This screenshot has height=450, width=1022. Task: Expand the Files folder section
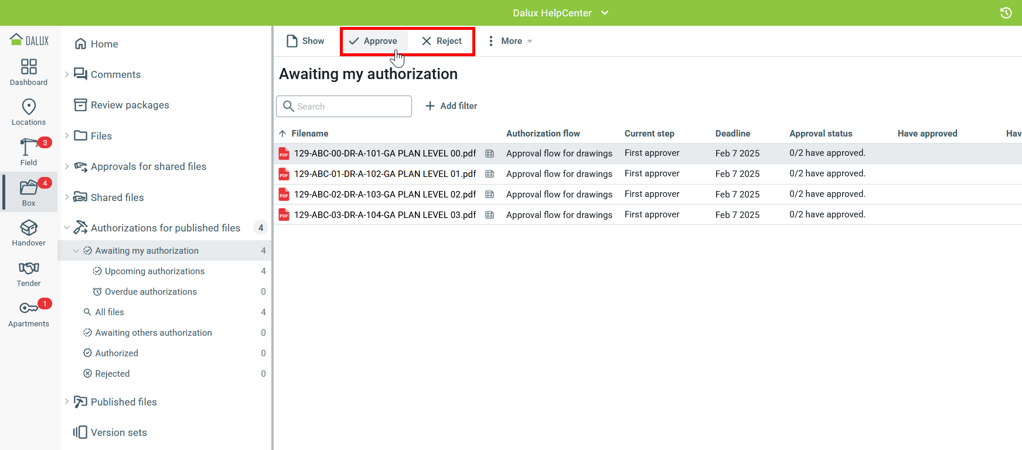[x=67, y=136]
